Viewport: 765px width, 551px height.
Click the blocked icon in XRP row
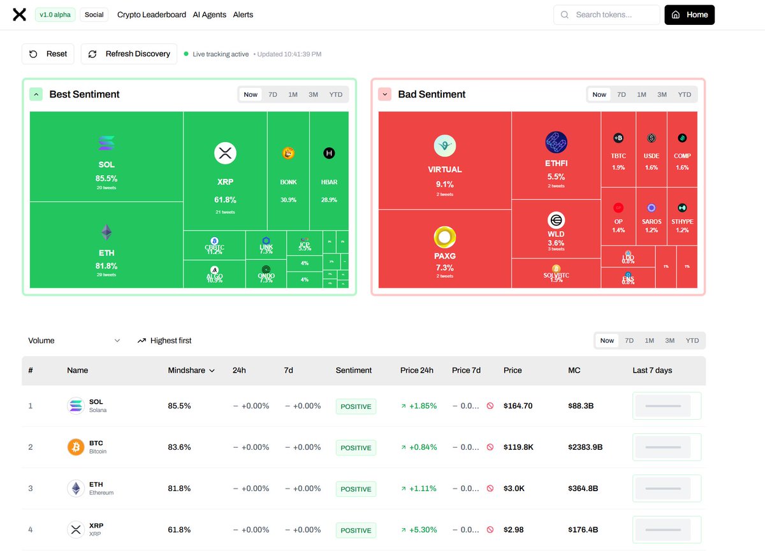click(490, 529)
